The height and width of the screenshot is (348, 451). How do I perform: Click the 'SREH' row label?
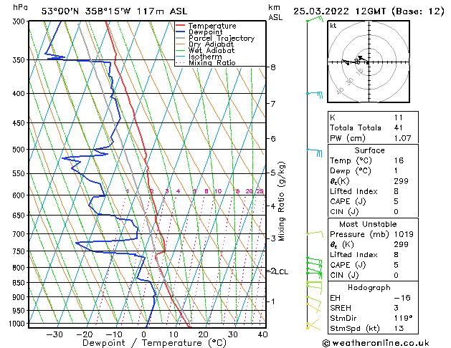(x=341, y=308)
